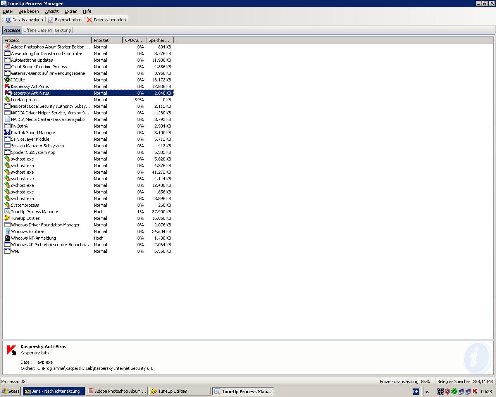
Task: Open the Datei menu
Action: tap(8, 11)
